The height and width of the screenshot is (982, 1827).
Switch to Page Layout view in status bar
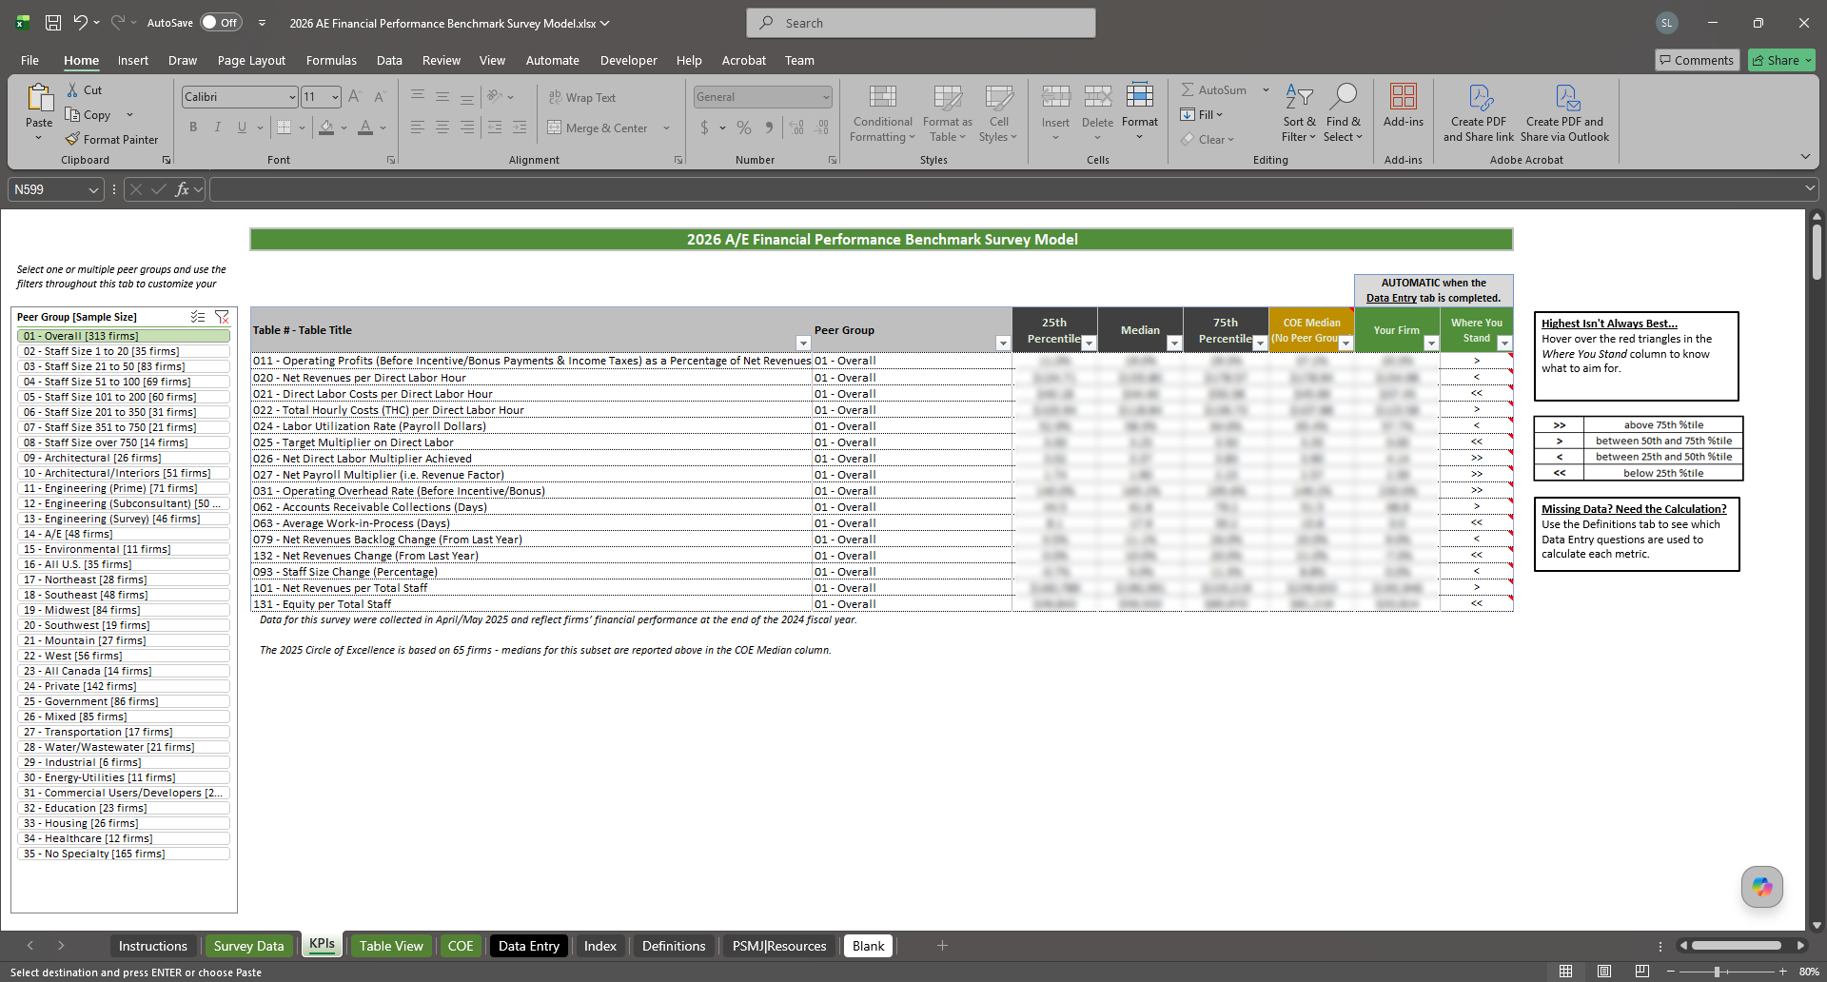click(1604, 972)
